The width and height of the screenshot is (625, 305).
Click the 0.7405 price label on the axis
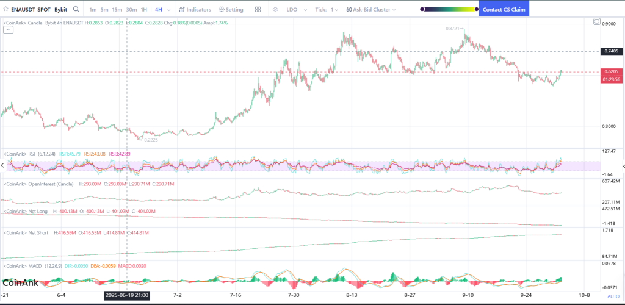click(x=611, y=51)
